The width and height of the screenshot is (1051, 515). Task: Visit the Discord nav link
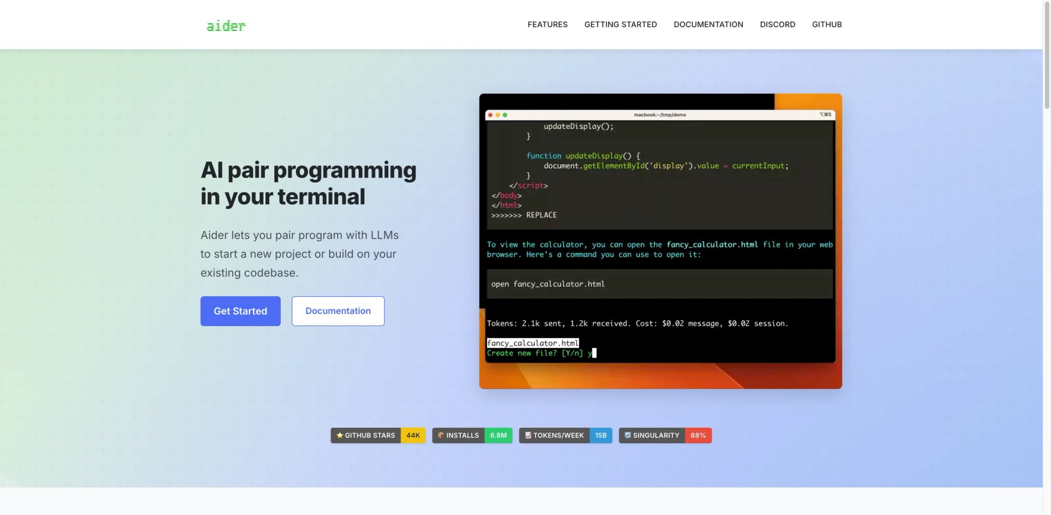777,25
